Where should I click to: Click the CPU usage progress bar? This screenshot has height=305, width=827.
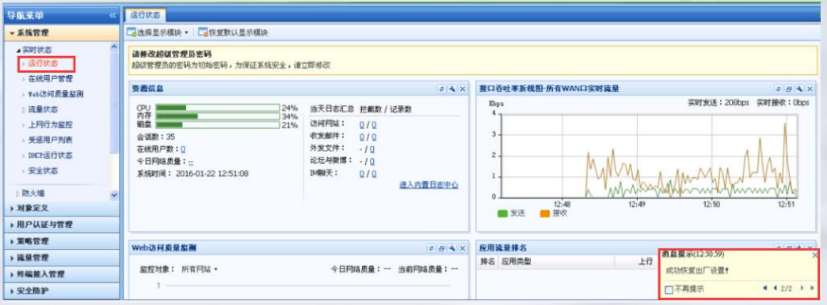tap(218, 107)
